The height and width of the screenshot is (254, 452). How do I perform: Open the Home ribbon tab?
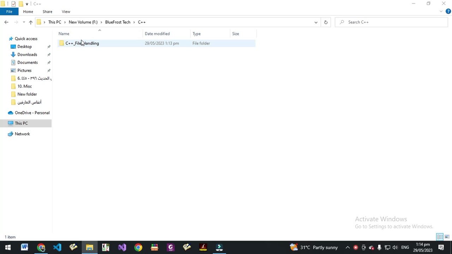point(28,12)
